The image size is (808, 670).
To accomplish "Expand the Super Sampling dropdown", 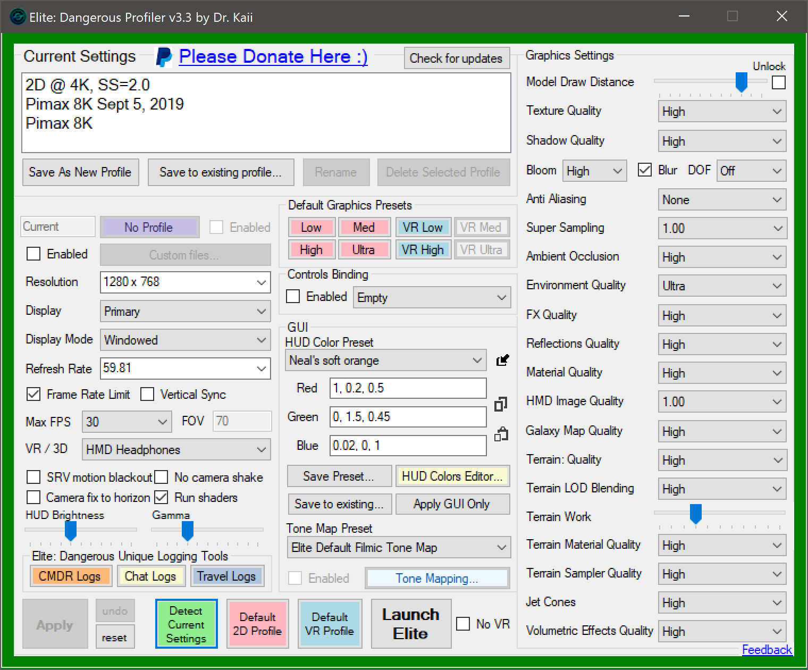I will [722, 229].
